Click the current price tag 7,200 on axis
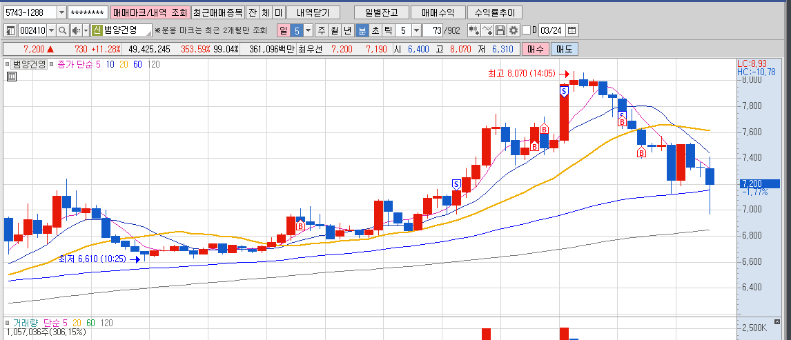Image resolution: width=791 pixels, height=340 pixels. [760, 184]
